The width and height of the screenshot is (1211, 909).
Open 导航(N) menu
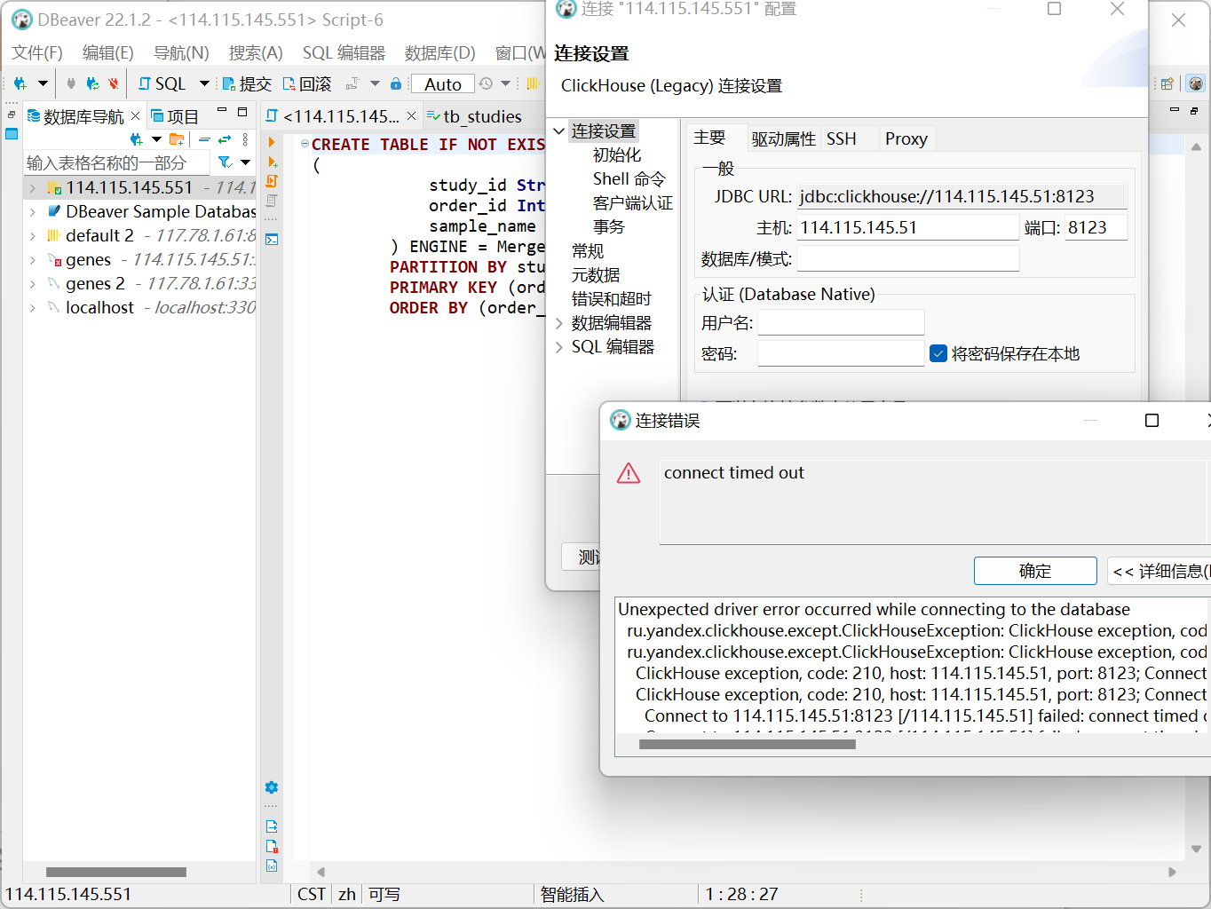coord(181,53)
